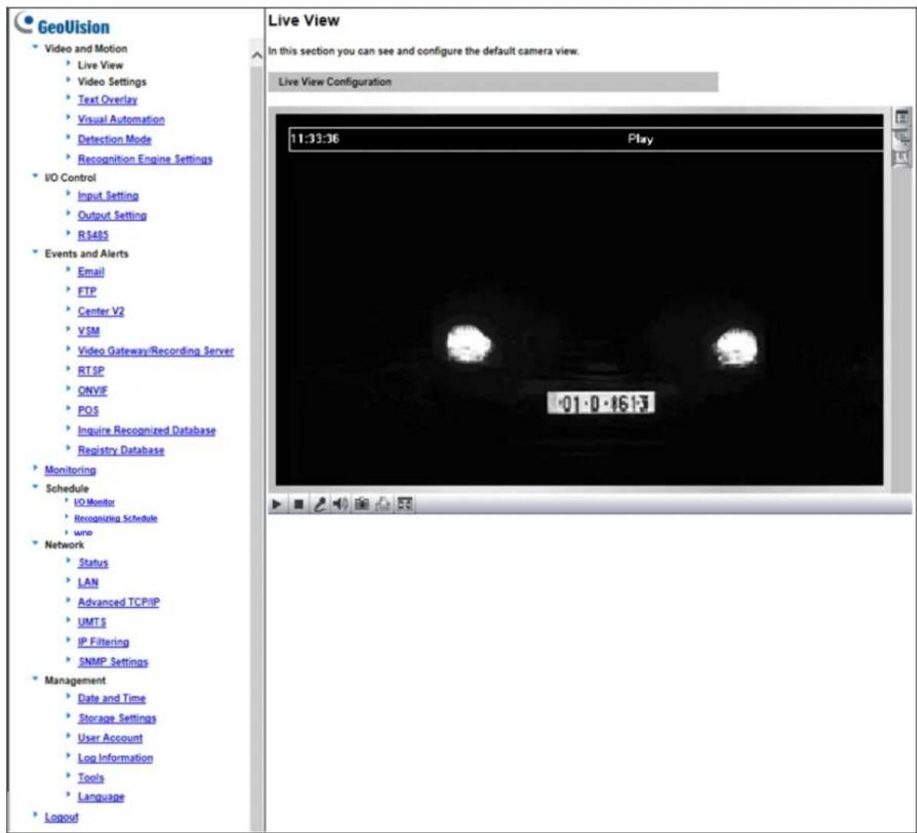Collapse the Video and Motion section
Screen dimensions: 917x833
point(35,47)
